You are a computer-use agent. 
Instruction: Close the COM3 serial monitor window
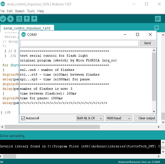[x=150, y=34]
